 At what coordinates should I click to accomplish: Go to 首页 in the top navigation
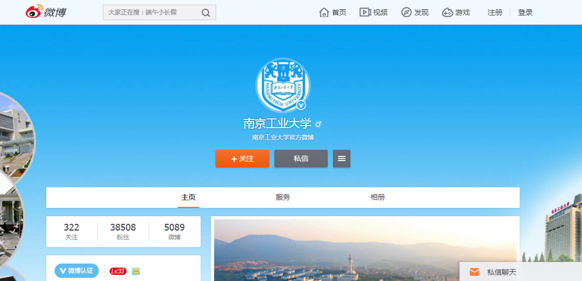332,12
